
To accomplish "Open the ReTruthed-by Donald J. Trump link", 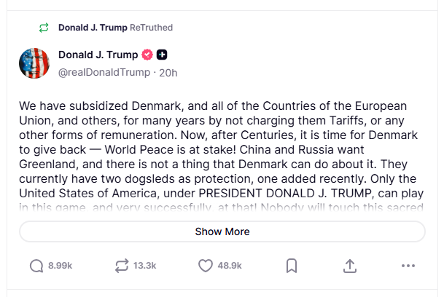I will (x=93, y=28).
